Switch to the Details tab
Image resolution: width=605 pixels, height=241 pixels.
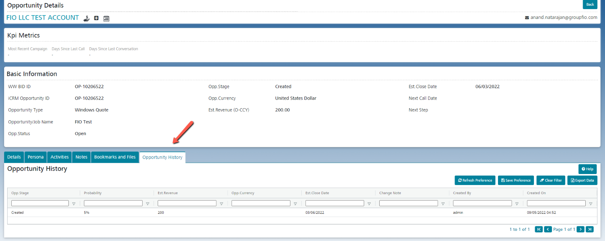tap(14, 157)
